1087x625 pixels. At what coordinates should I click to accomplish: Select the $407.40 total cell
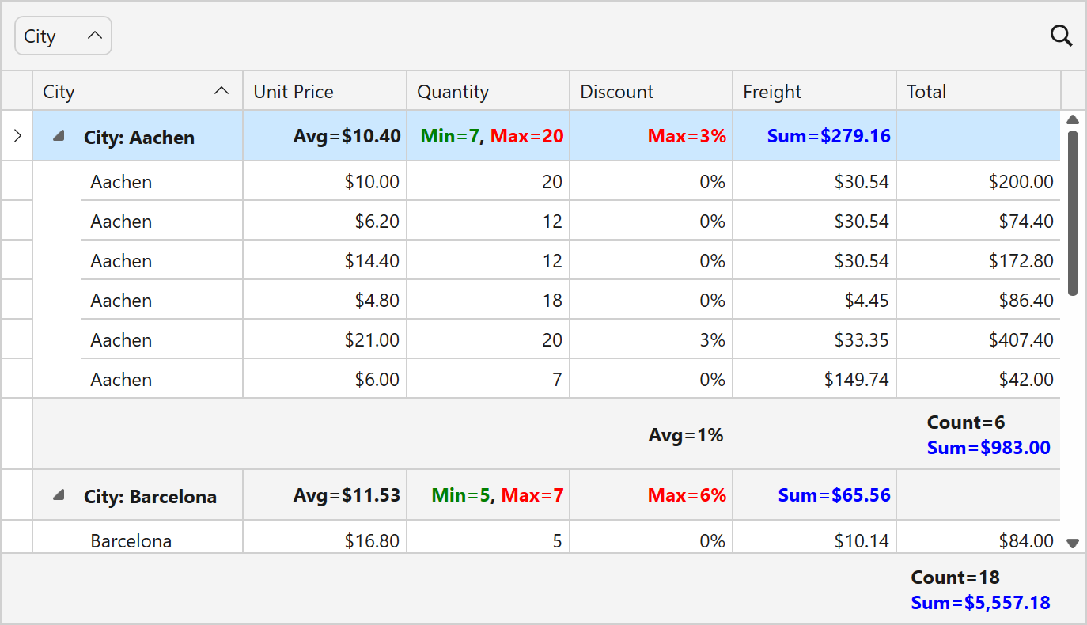click(978, 339)
